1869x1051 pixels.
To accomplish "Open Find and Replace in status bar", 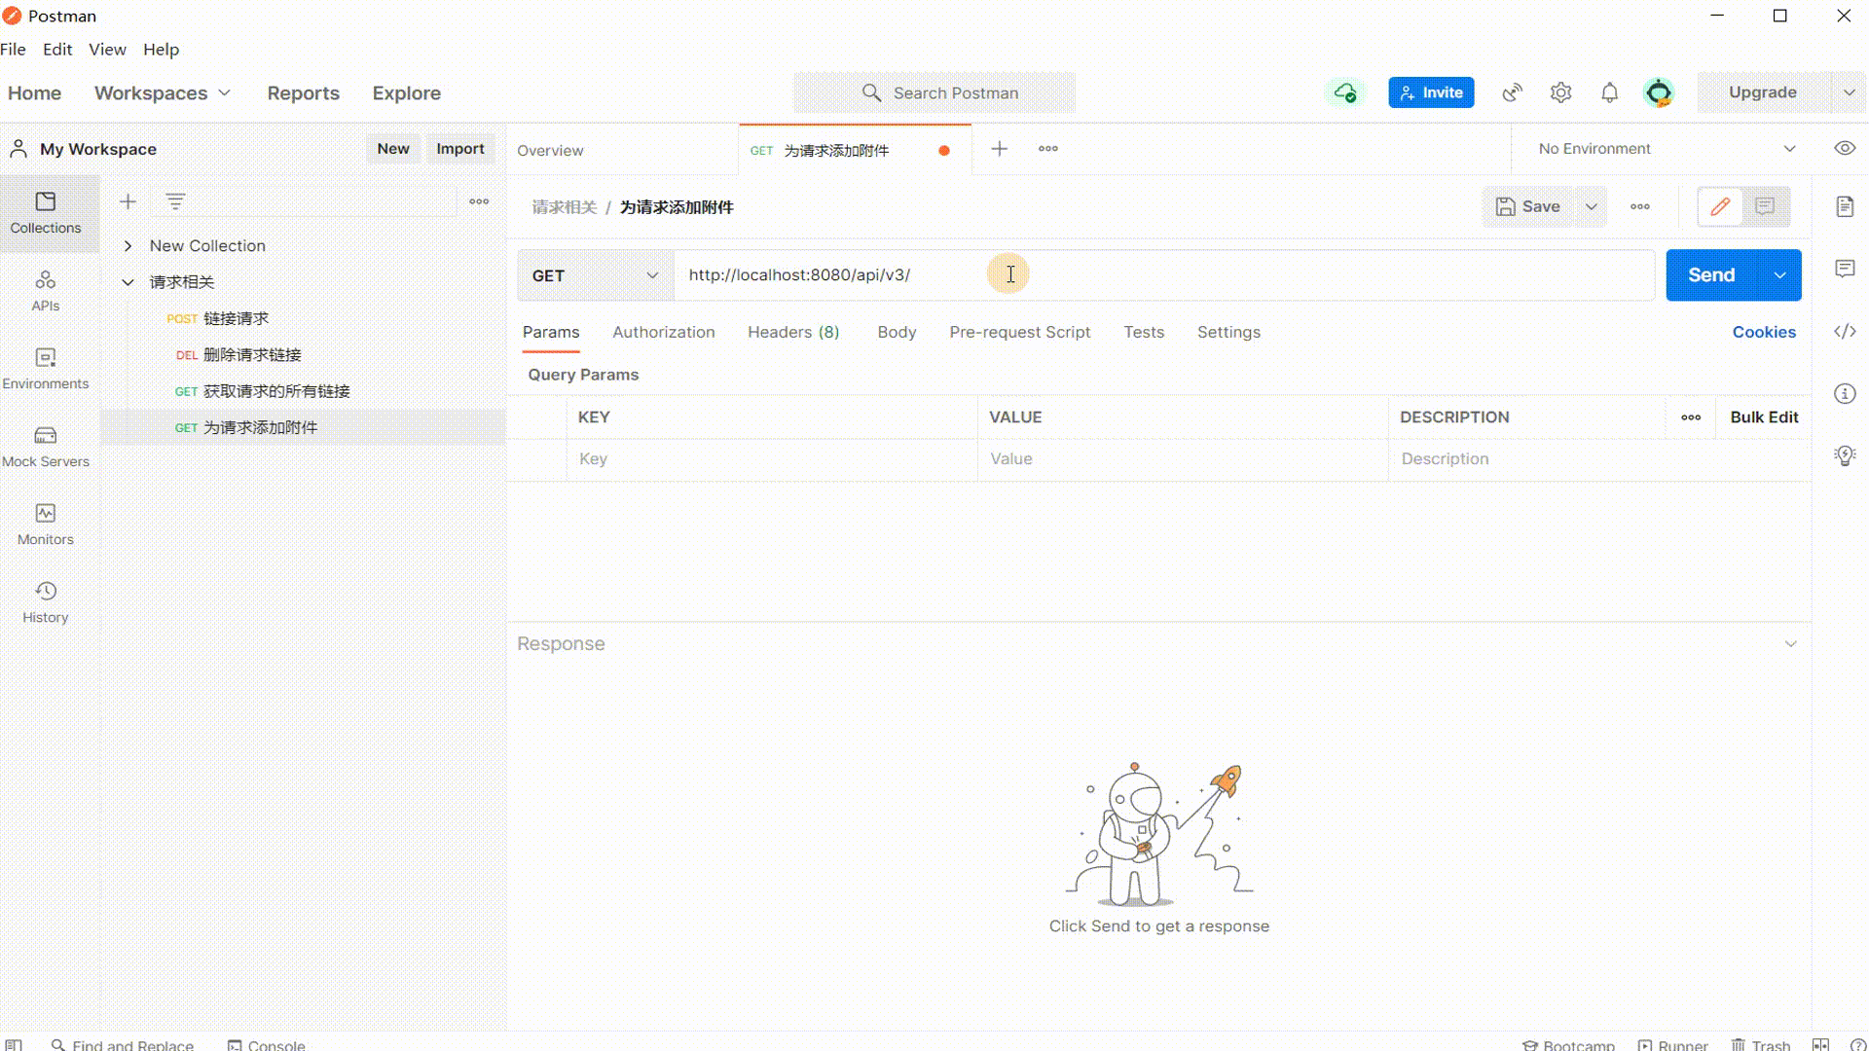I will coord(123,1044).
